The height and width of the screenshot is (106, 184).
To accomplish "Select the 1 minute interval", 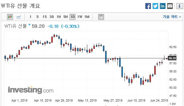I will tap(31, 17).
